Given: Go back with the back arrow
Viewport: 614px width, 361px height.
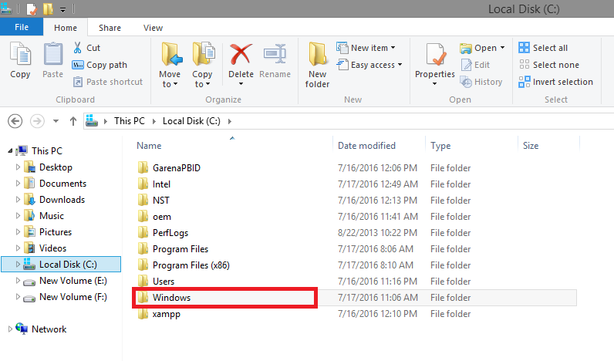Looking at the screenshot, I should point(15,121).
